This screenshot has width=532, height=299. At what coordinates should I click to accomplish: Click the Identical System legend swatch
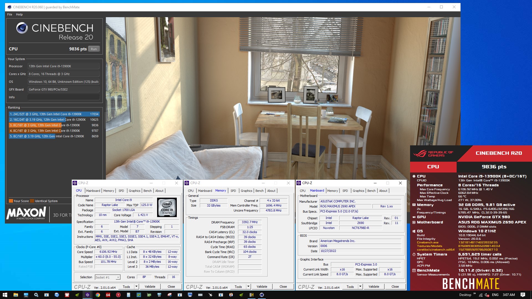click(32, 201)
